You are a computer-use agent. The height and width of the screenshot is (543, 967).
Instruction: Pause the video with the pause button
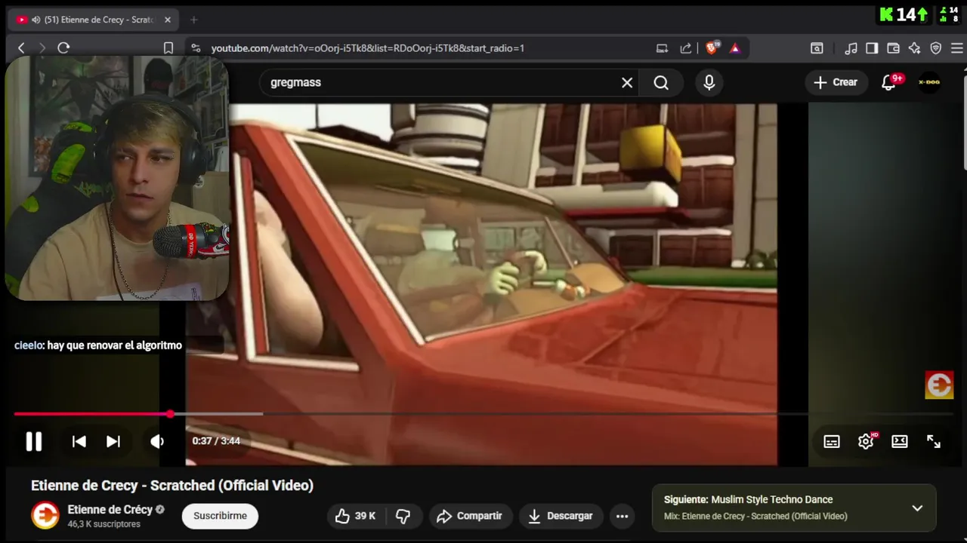pos(34,441)
